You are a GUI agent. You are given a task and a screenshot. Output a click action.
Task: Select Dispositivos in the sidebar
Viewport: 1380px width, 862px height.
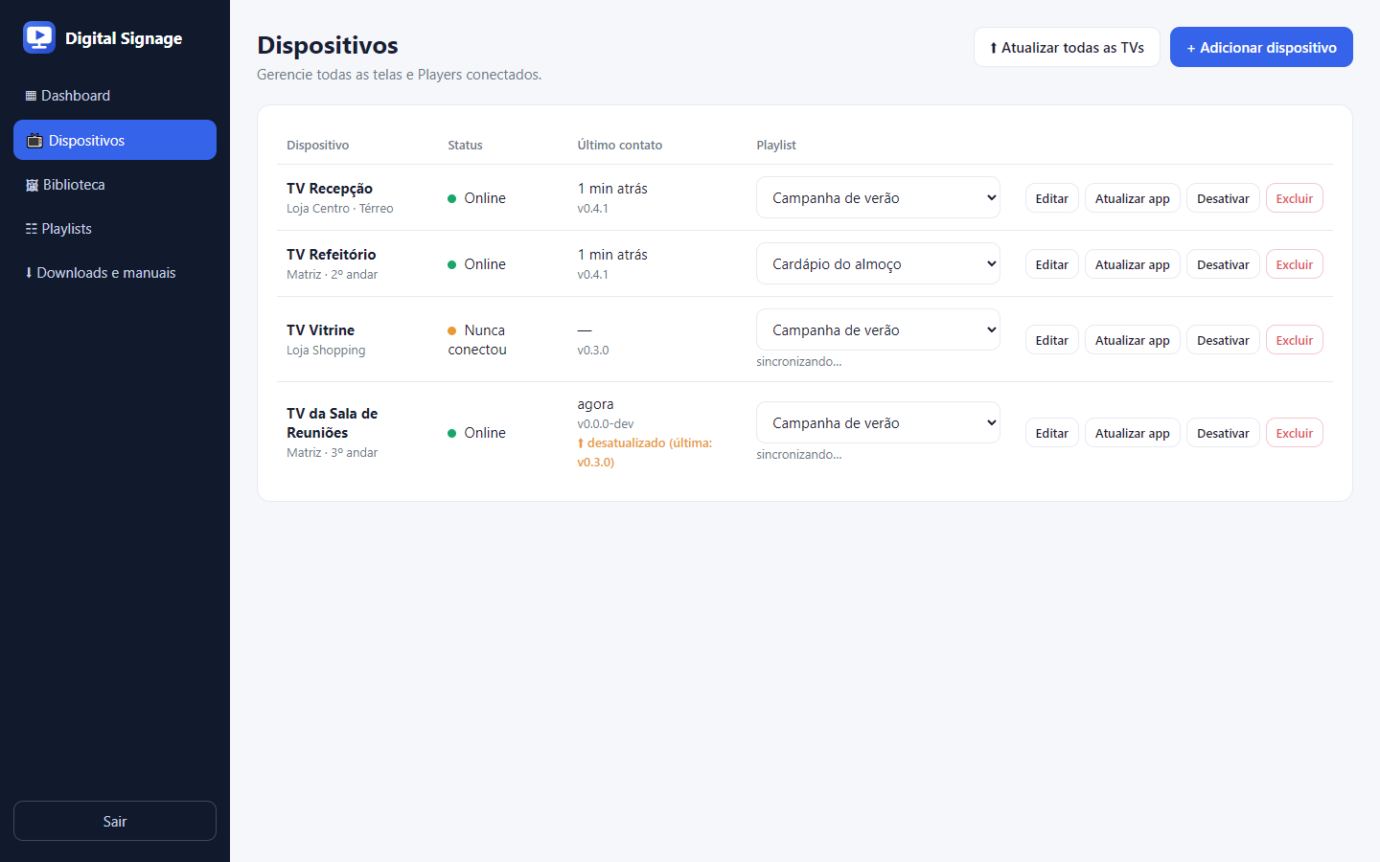click(115, 140)
